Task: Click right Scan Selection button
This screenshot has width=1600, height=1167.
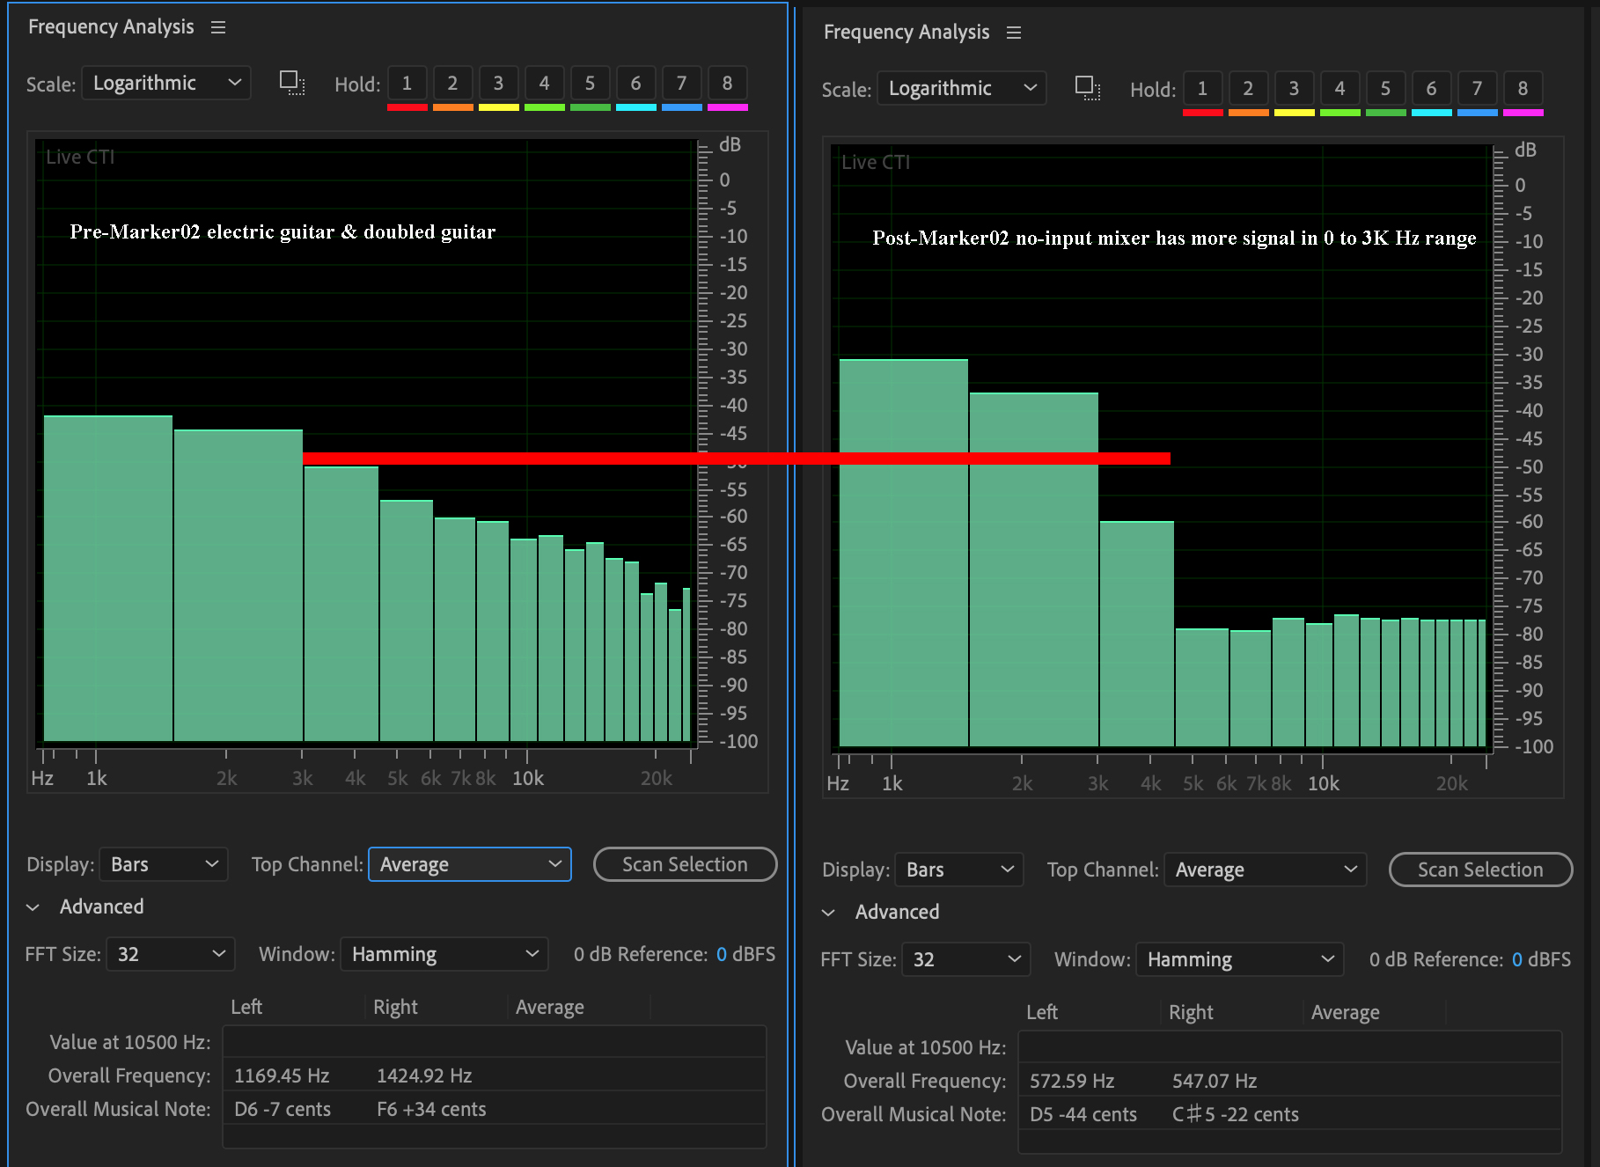Action: point(1480,870)
